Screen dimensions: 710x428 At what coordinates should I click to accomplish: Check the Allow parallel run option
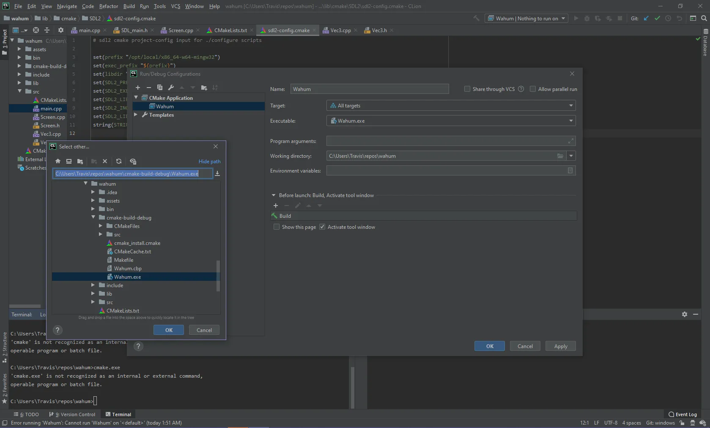coord(533,89)
